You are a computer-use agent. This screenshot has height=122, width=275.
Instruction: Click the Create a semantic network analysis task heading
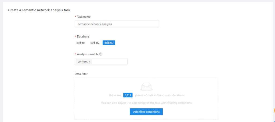[39, 10]
